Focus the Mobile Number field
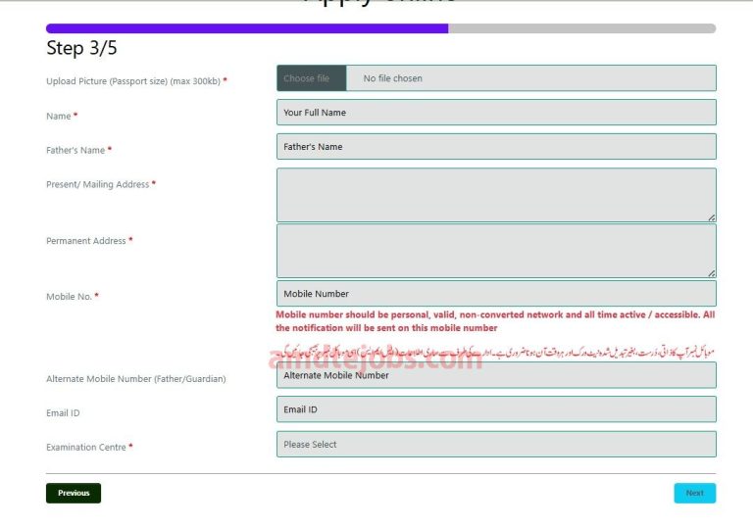This screenshot has height=527, width=753. click(x=496, y=293)
